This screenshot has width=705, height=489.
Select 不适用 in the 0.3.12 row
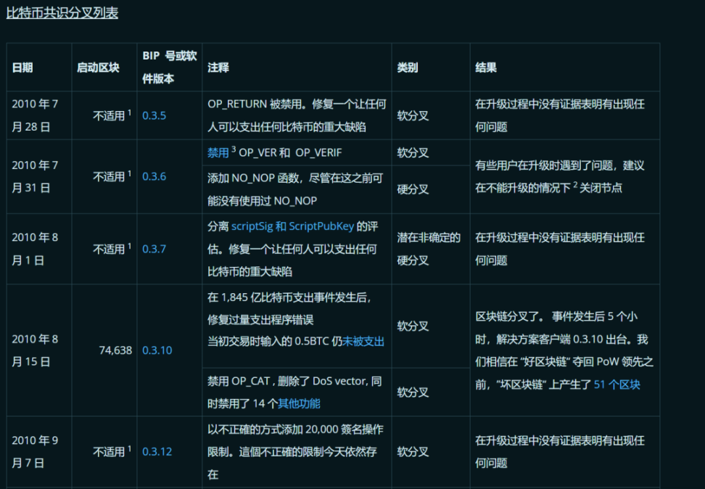[112, 452]
